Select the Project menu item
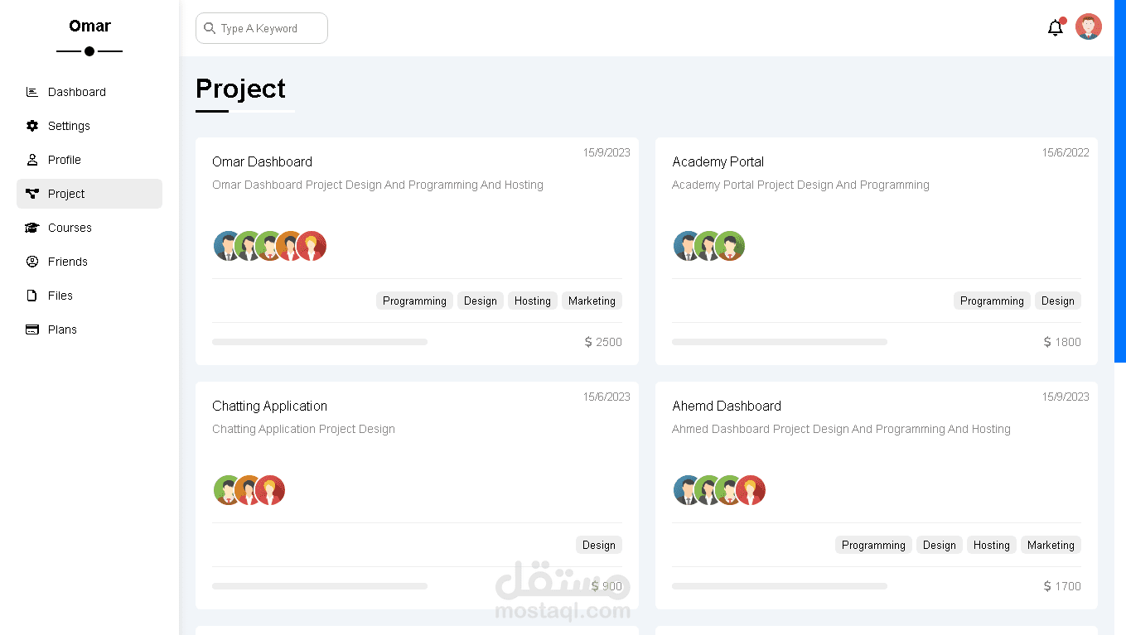Viewport: 1126px width, 635px height. click(89, 194)
